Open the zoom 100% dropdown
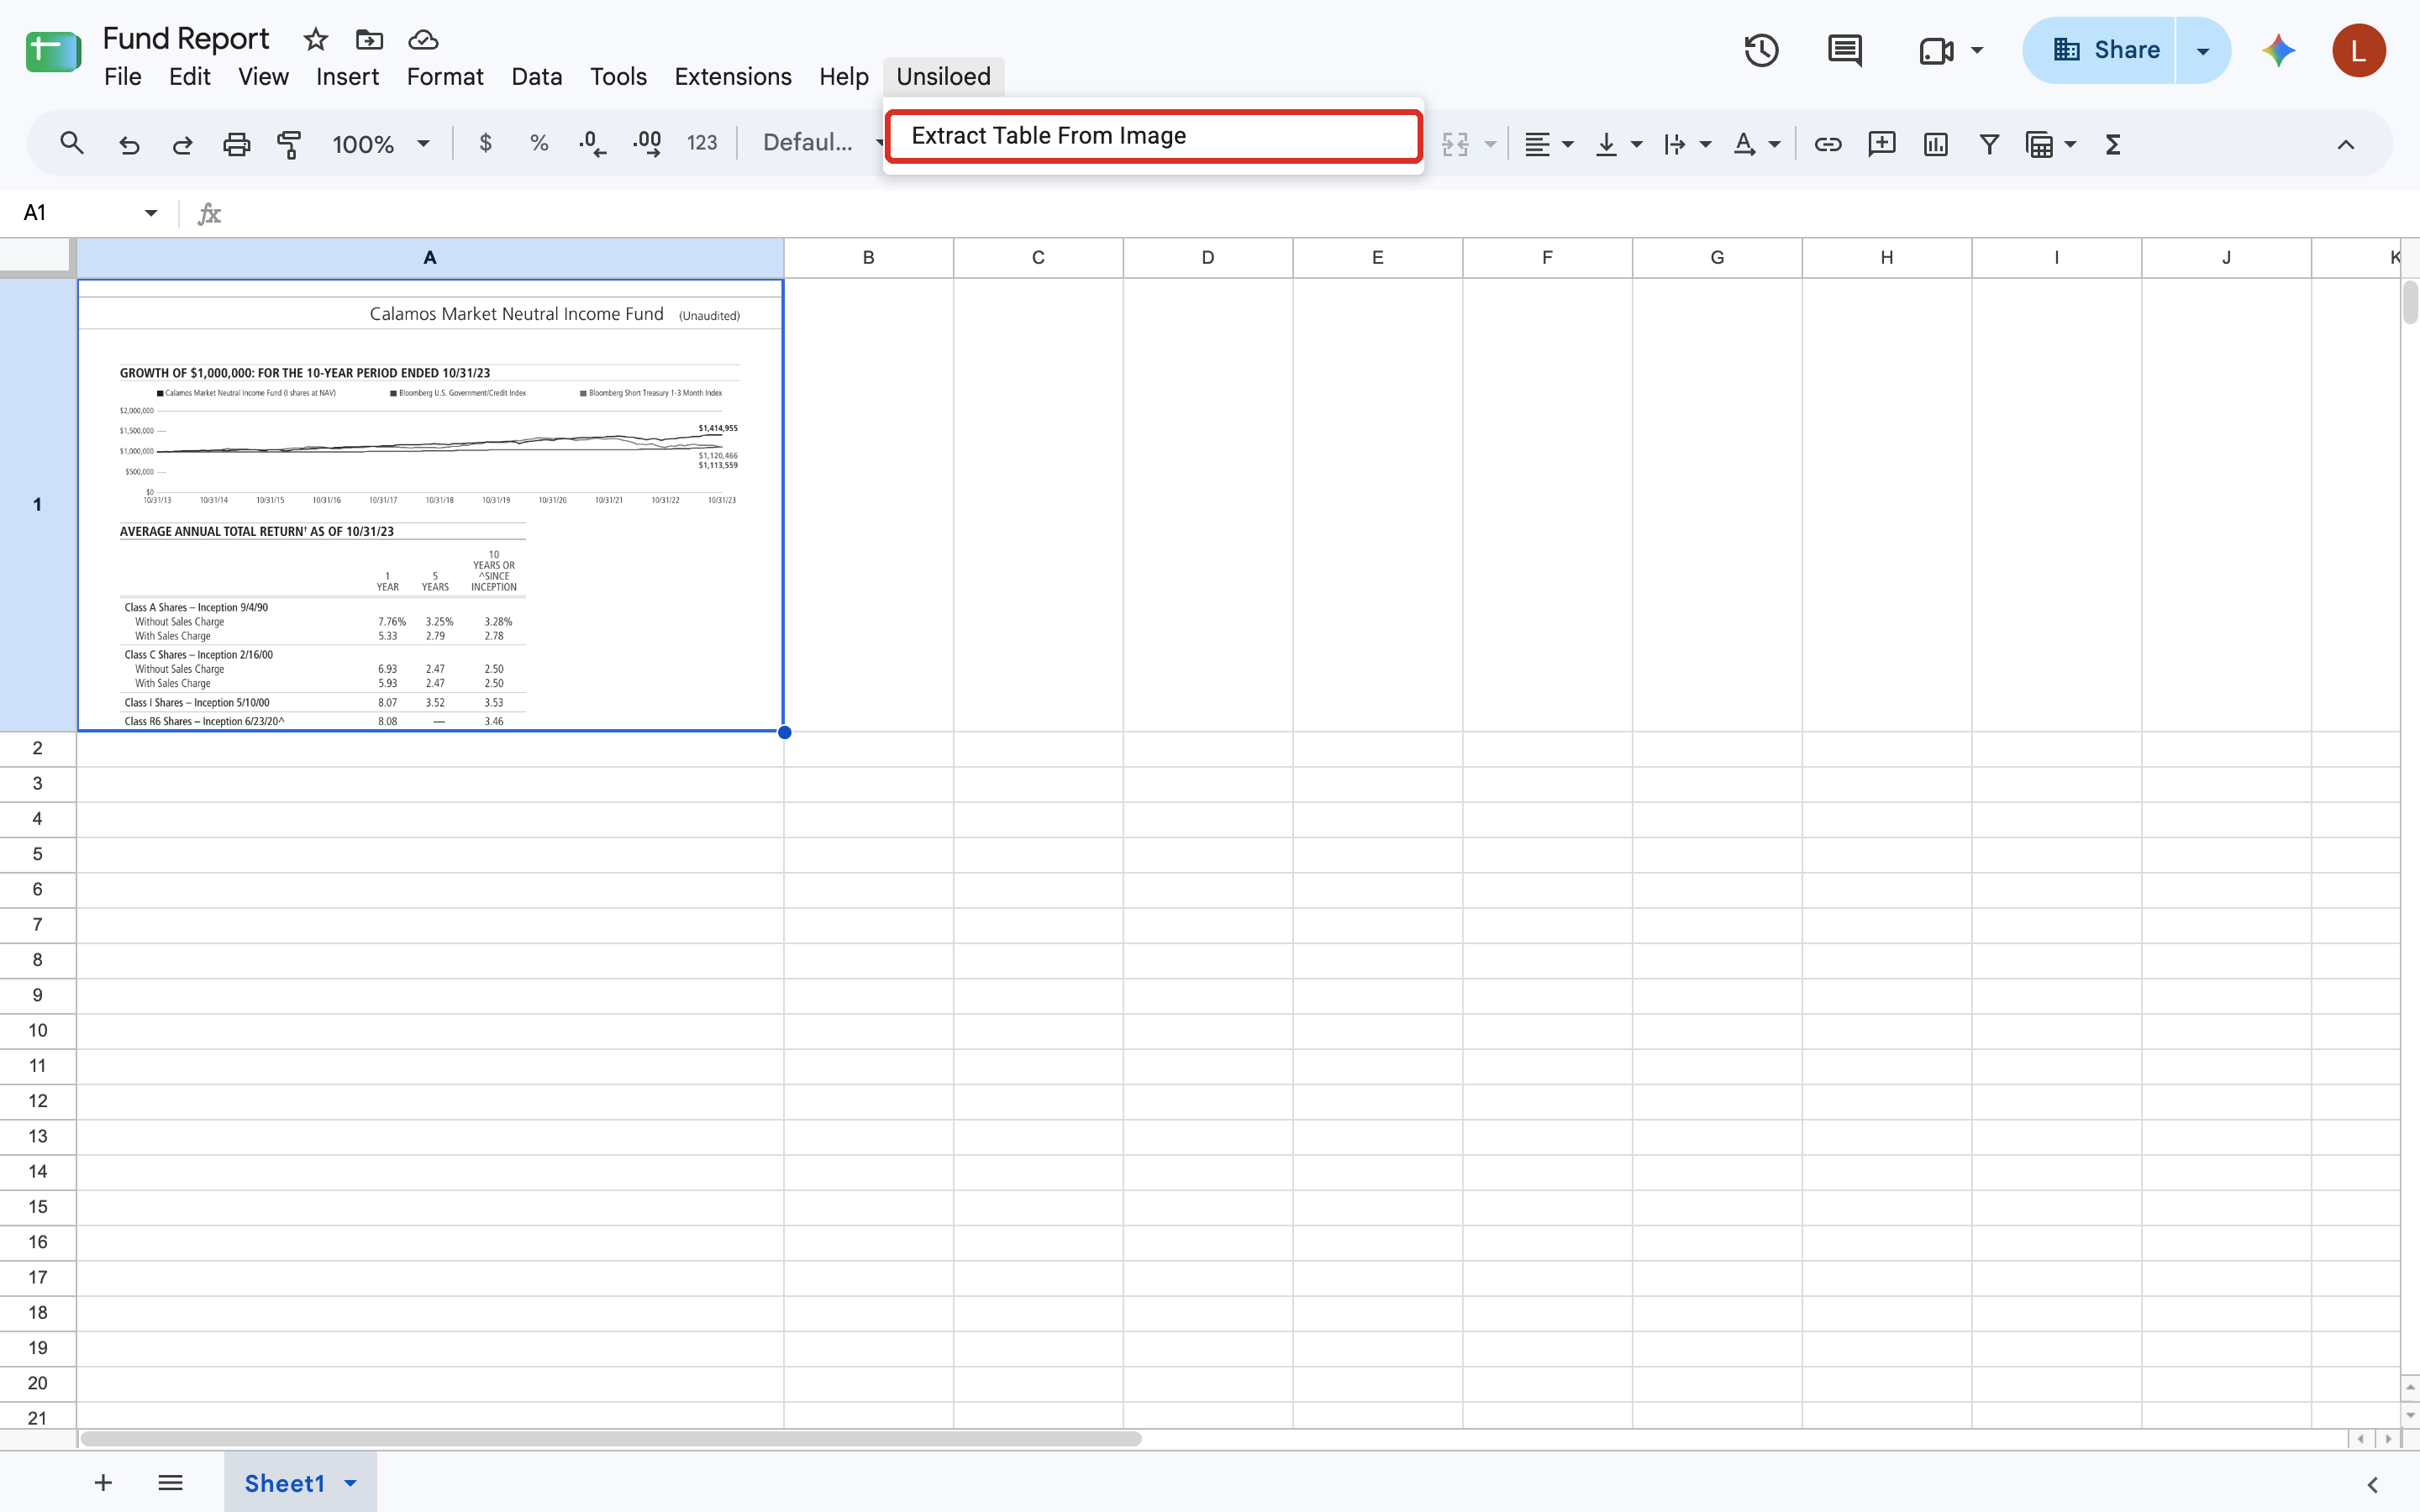The height and width of the screenshot is (1512, 2420). coord(380,144)
